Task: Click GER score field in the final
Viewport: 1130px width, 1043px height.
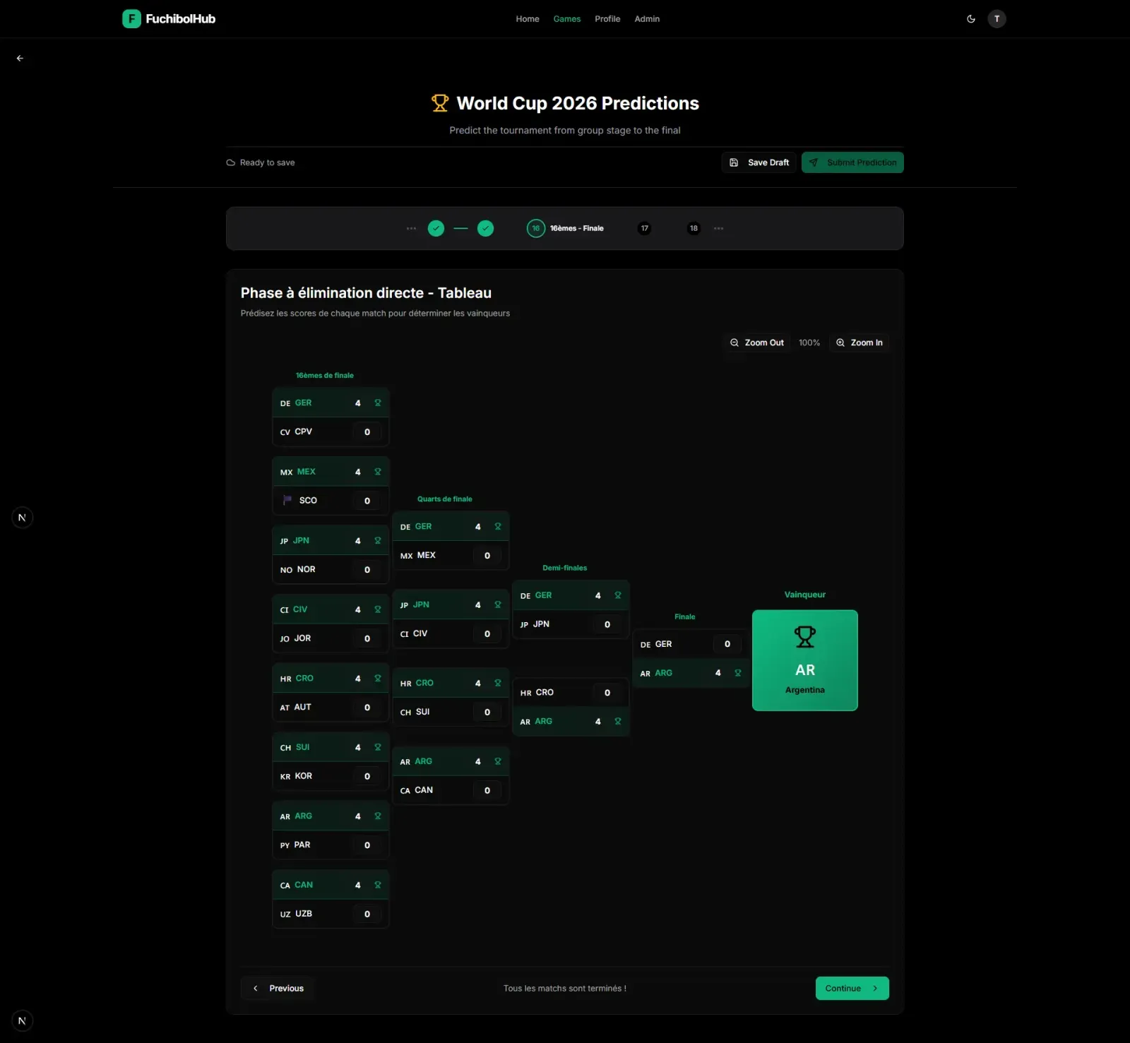Action: coord(727,644)
